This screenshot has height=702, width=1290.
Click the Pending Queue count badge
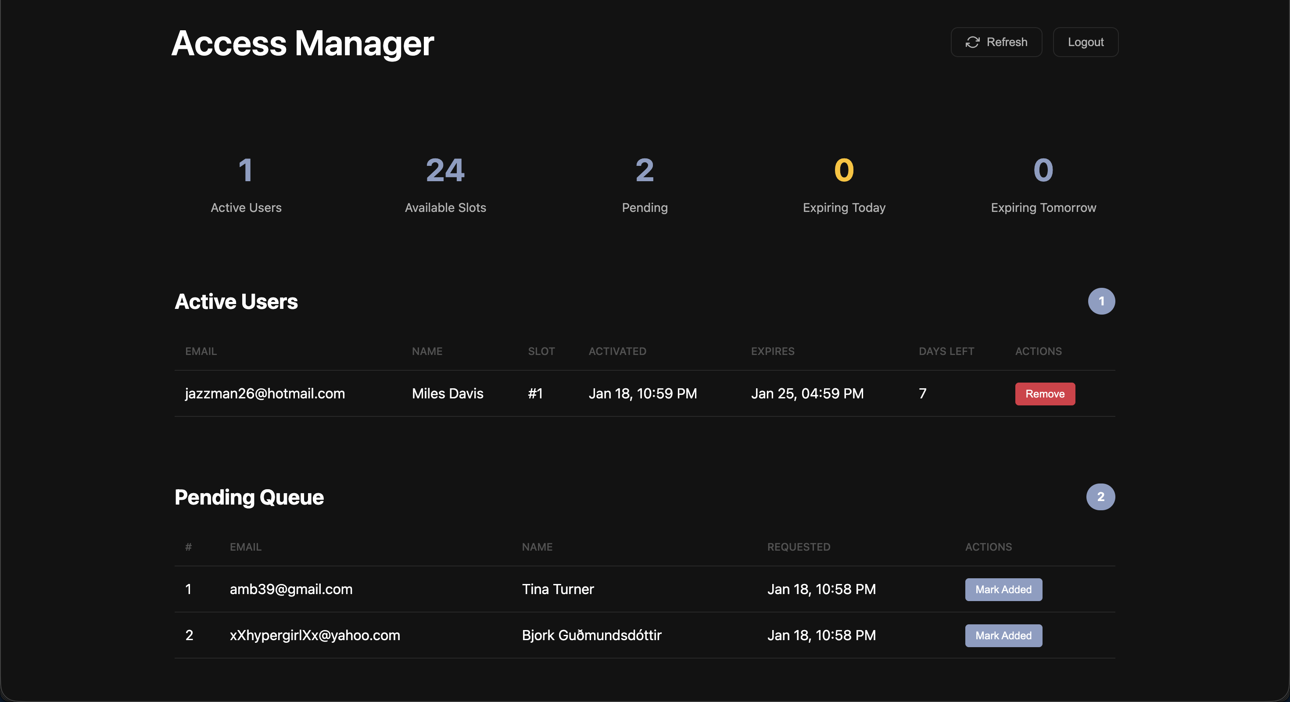pos(1100,497)
